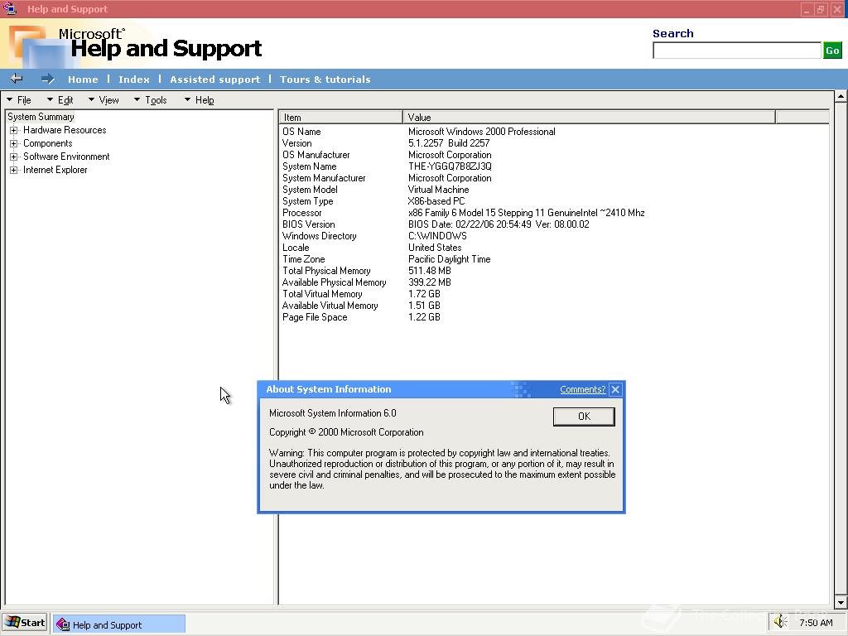
Task: Open the File dropdown menu
Action: point(19,100)
